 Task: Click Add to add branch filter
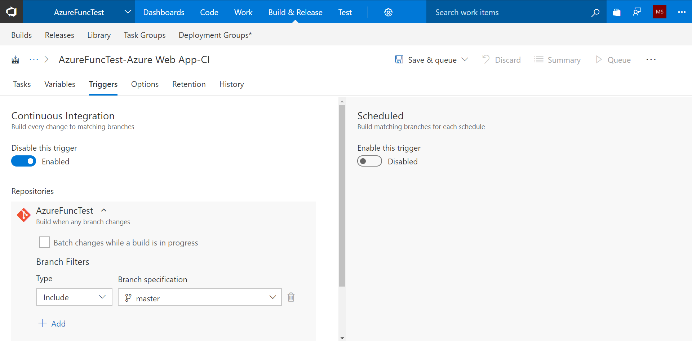52,323
